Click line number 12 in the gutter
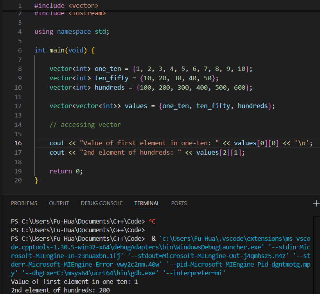This screenshot has width=320, height=294. (x=18, y=106)
